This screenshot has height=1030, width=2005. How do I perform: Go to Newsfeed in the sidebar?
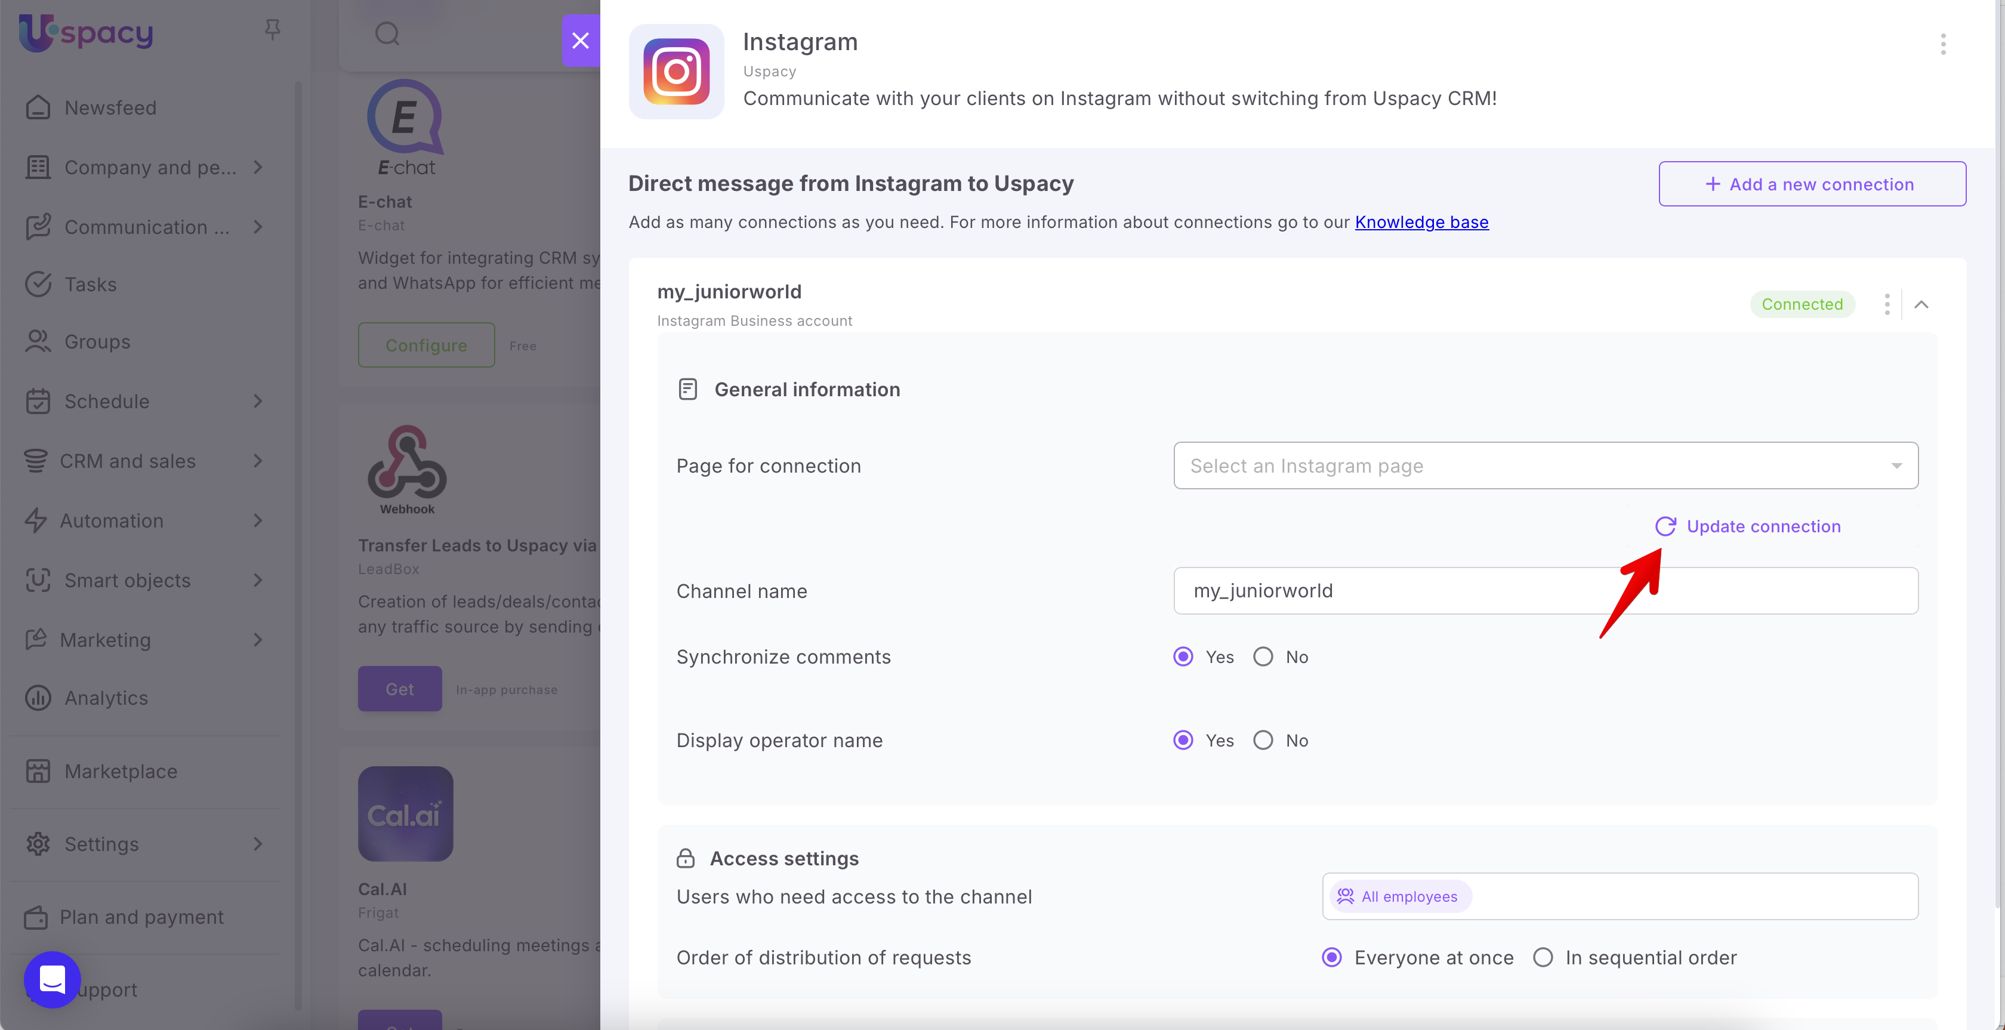(x=110, y=107)
